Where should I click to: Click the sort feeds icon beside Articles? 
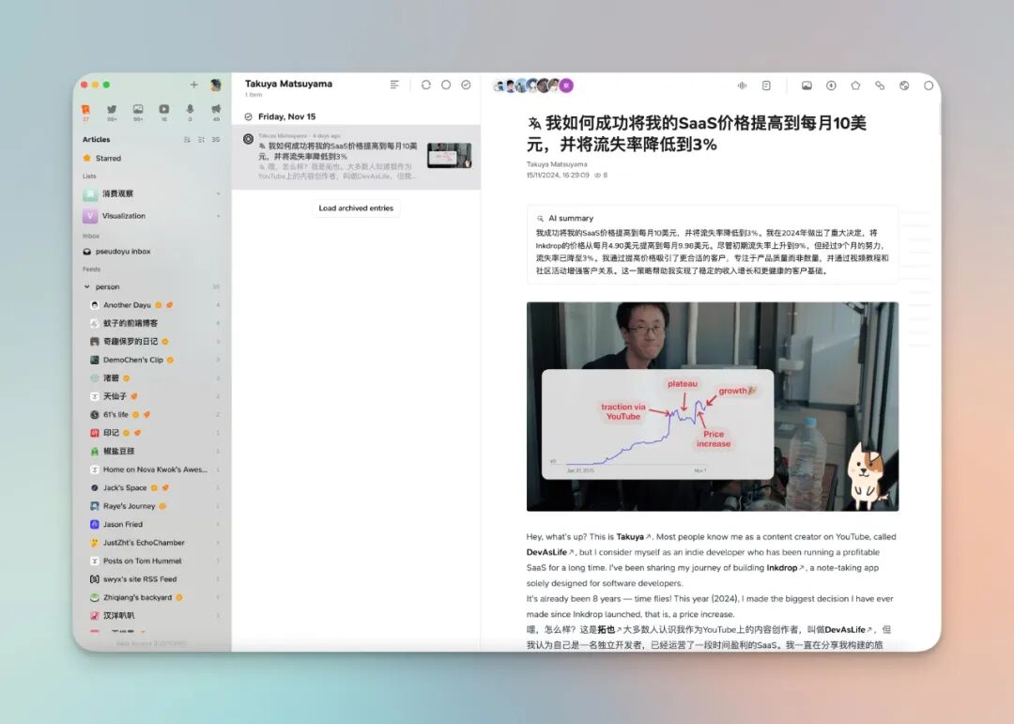point(187,140)
